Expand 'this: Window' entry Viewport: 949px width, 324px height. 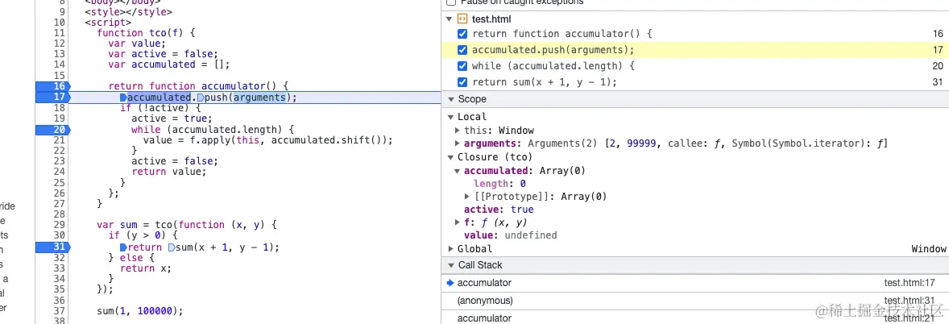(457, 131)
